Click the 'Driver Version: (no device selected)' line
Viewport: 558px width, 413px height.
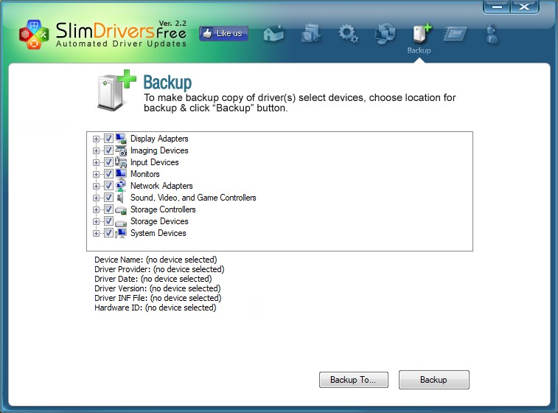pyautogui.click(x=157, y=288)
